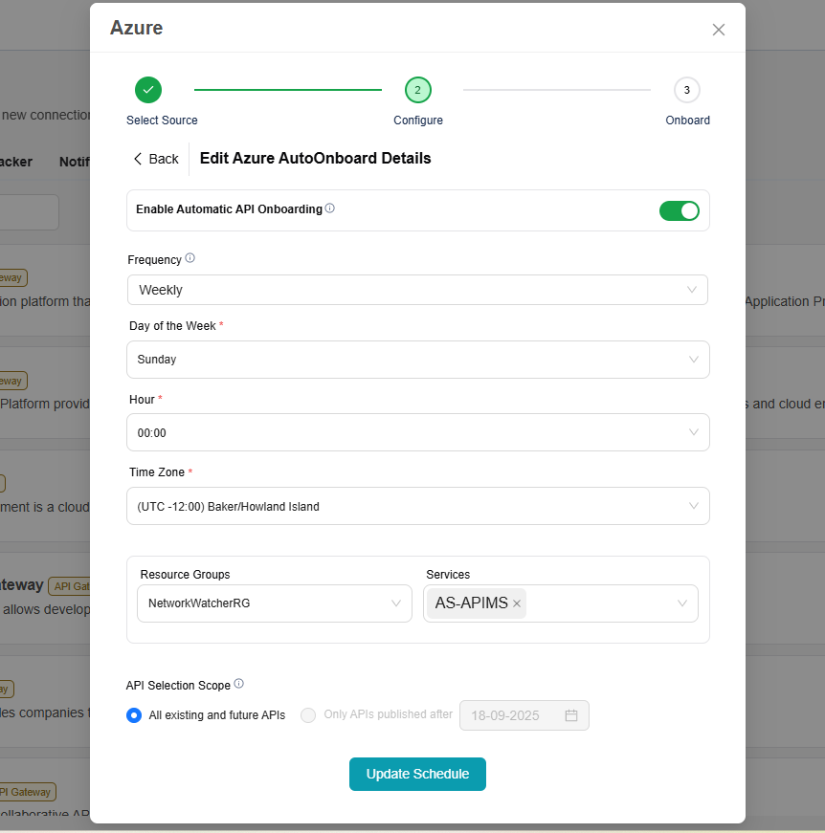Click the green checkmark Select Source step
This screenshot has height=833, width=825.
[x=148, y=90]
